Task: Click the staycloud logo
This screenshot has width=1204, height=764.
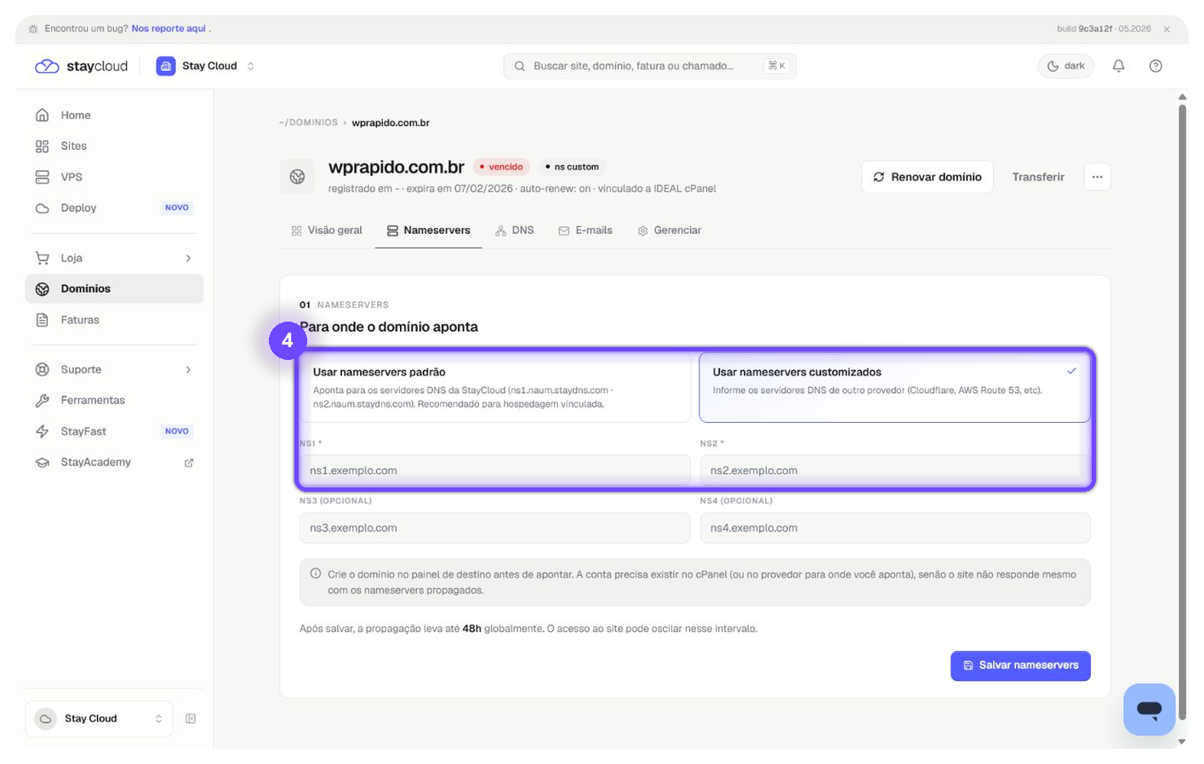Action: click(x=81, y=66)
